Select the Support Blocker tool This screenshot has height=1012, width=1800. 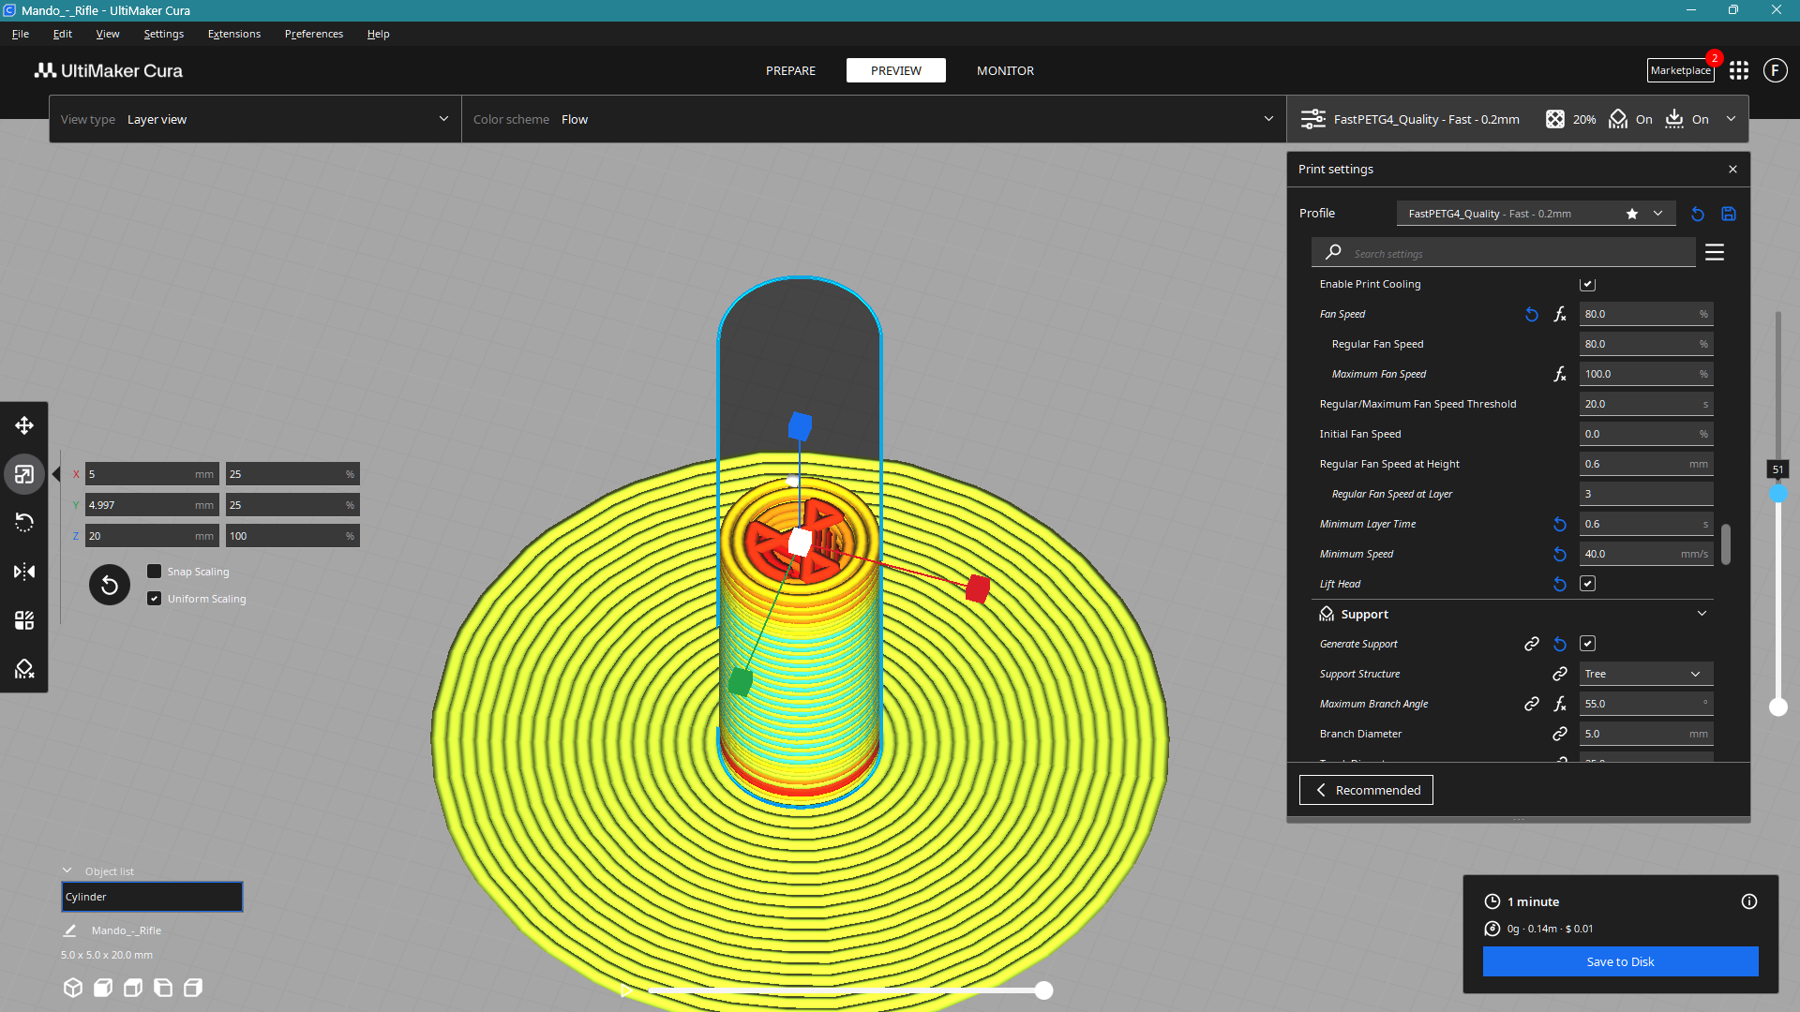point(23,668)
